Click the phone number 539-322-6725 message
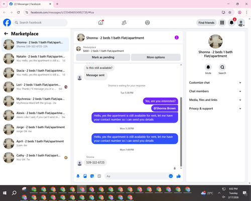Screen dimensions: 251x201 (95, 162)
